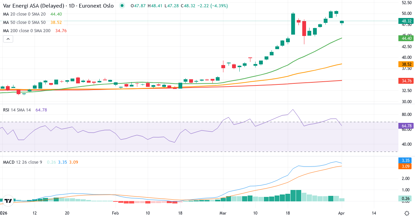Viewport: 415px width, 218px height.
Task: Click the red 34.76 MA price tag
Action: coord(405,81)
